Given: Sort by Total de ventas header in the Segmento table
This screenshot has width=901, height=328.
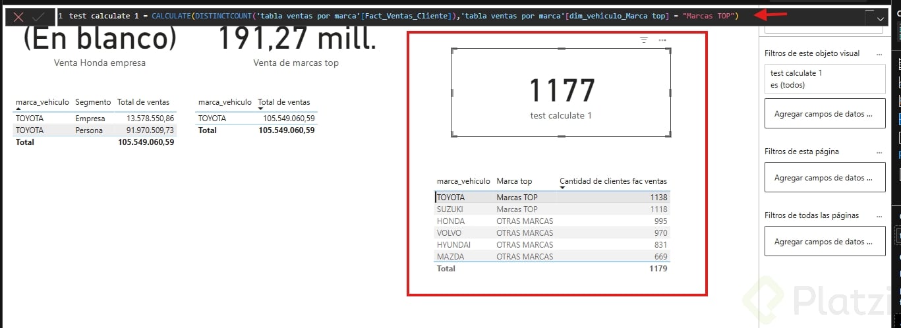Looking at the screenshot, I should tap(143, 102).
